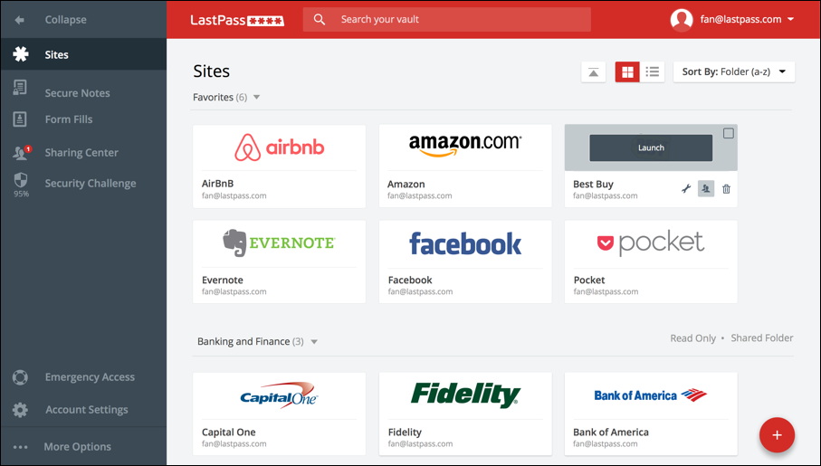Click the LastPass logo
The width and height of the screenshot is (821, 466).
click(x=237, y=20)
